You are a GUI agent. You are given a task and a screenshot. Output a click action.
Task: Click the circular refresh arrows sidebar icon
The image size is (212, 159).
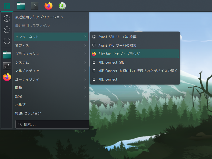point(7,30)
